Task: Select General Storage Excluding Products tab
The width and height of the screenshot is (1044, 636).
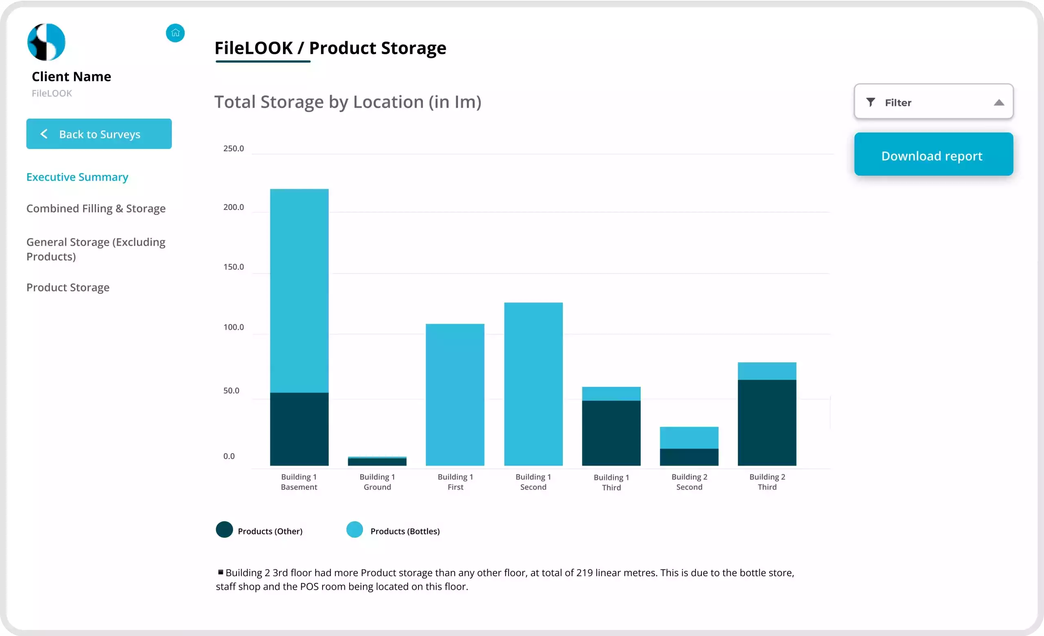Action: pyautogui.click(x=95, y=249)
